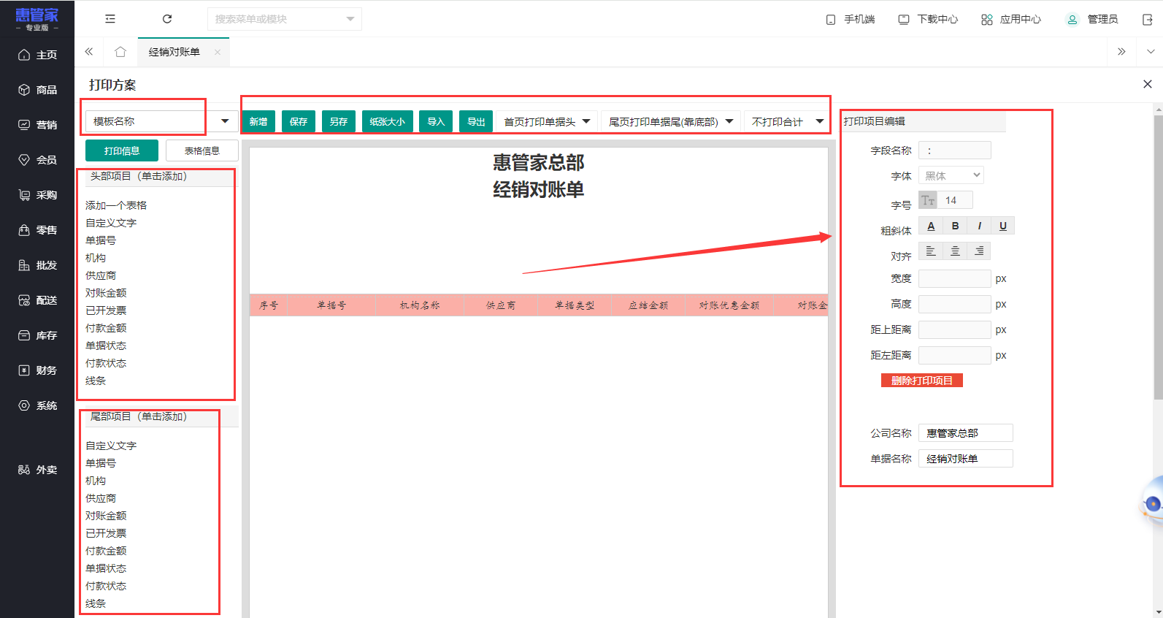Close the 经销对账单 tab
Viewport: 1163px width, 618px height.
tap(218, 52)
